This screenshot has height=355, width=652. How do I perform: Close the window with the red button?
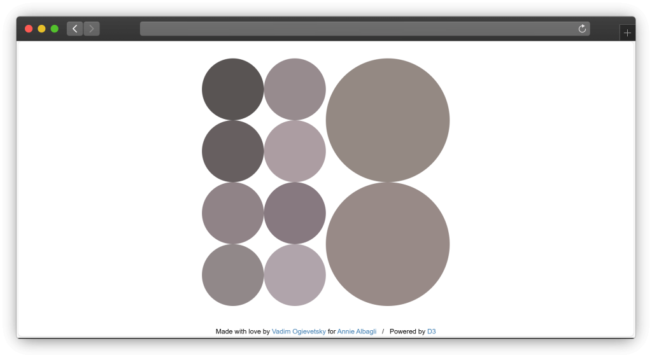click(x=29, y=29)
